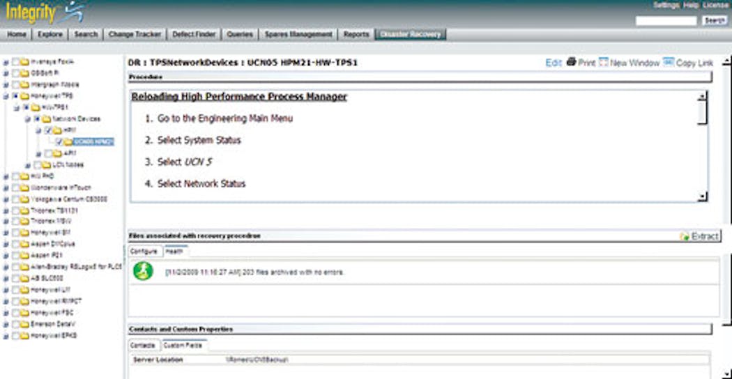Viewport: 732px width, 379px height.
Task: Click the Emerson DeltaV folder icon
Action: pyautogui.click(x=24, y=325)
